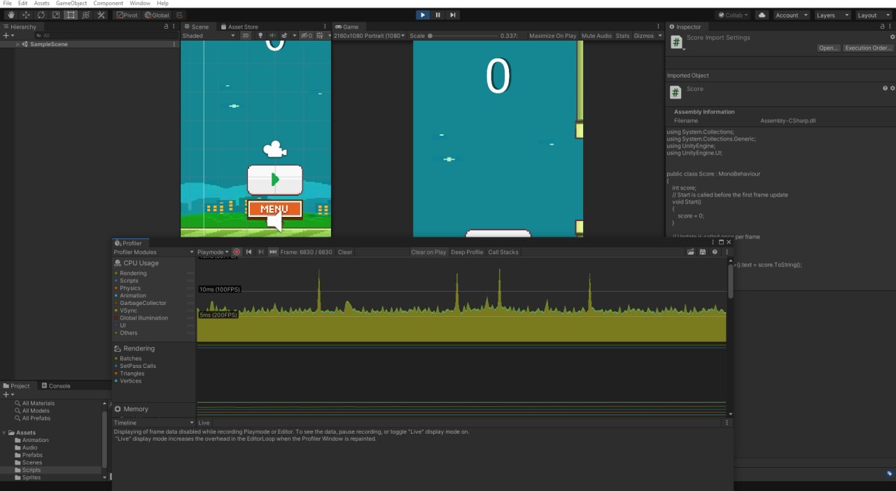
Task: Open the Window menu
Action: pos(140,3)
